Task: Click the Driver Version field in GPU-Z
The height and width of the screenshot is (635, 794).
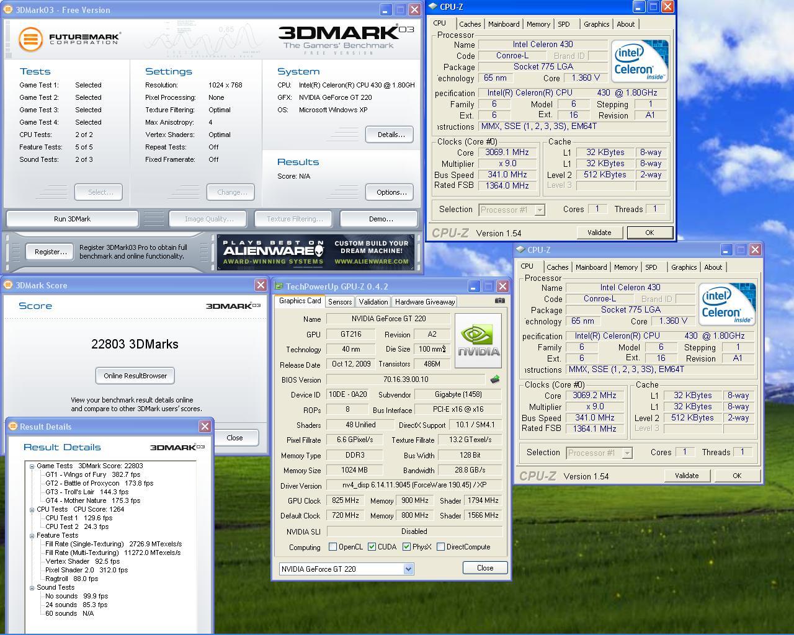Action: (414, 486)
